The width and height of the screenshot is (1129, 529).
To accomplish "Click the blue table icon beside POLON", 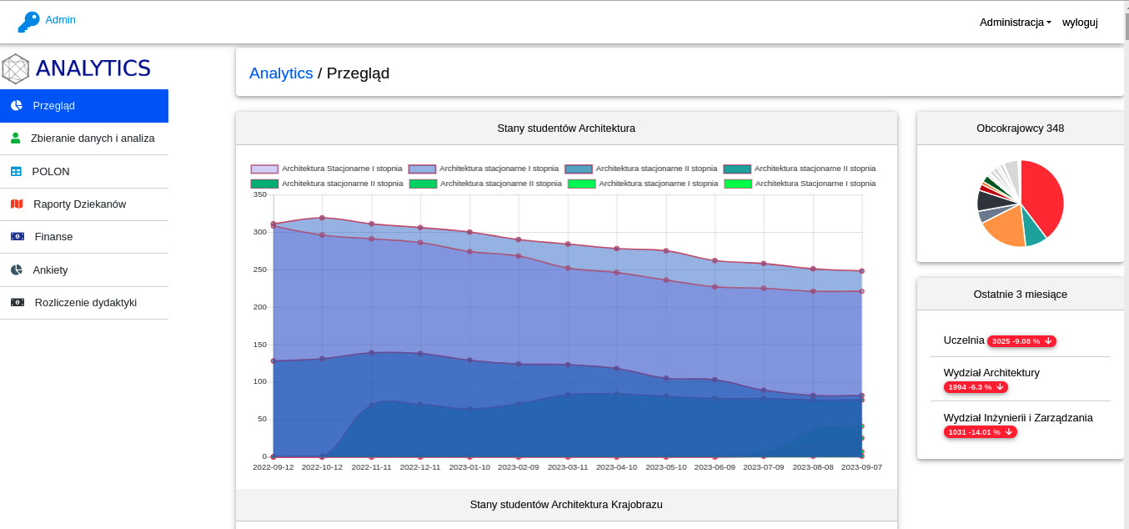I will (16, 171).
